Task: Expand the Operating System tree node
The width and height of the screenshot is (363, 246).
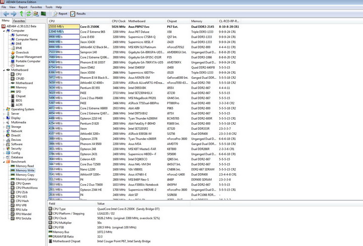Action: coord(4,109)
